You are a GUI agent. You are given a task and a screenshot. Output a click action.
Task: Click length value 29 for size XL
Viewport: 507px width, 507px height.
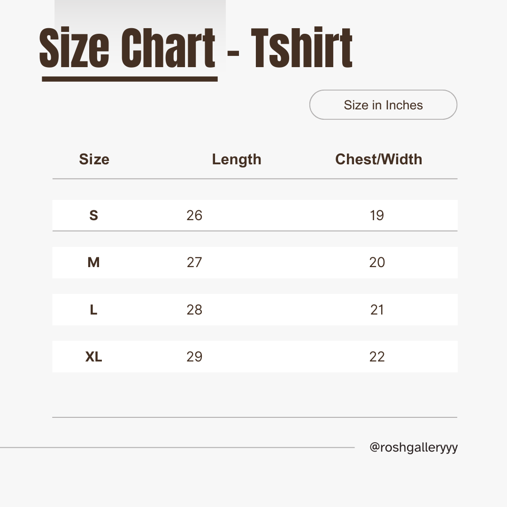pos(194,357)
